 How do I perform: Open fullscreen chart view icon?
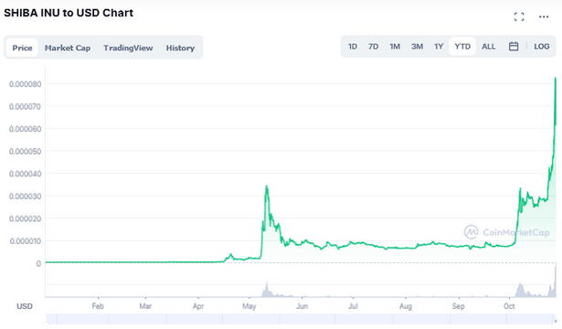tap(519, 16)
